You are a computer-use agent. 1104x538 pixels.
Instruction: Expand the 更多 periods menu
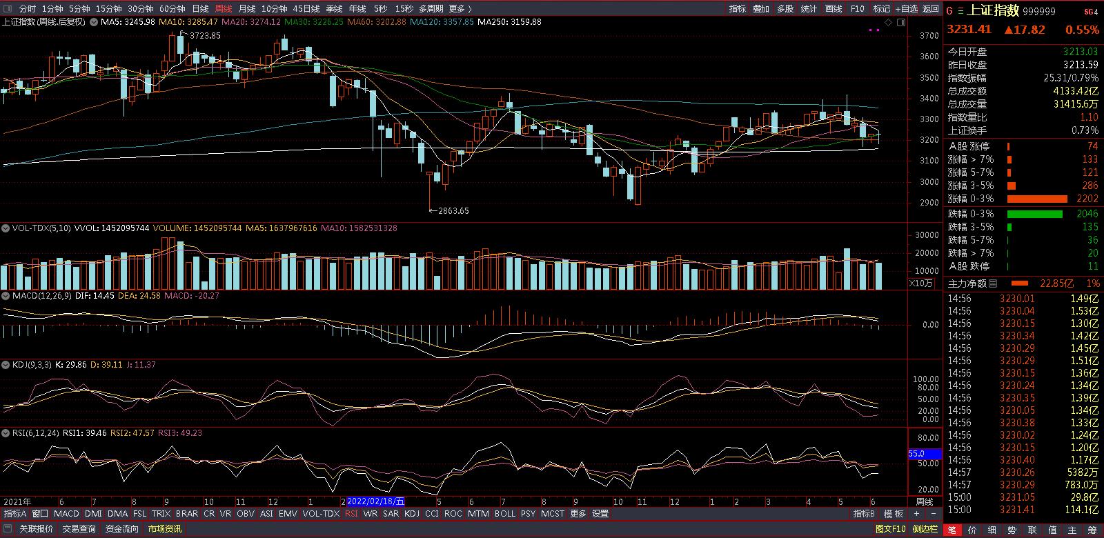coord(460,9)
